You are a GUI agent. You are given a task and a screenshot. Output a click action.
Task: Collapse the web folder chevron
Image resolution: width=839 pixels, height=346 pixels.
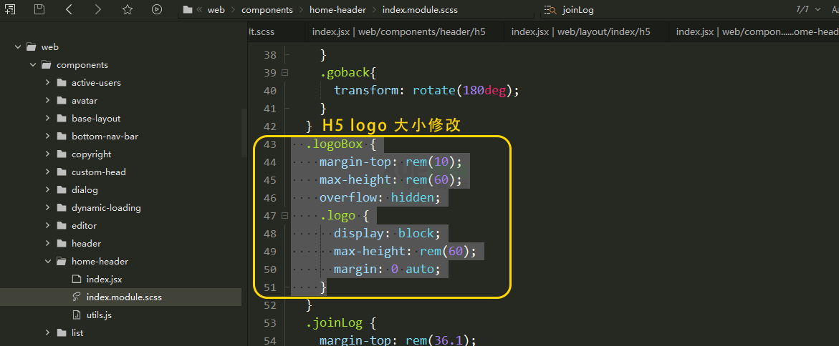click(x=18, y=47)
